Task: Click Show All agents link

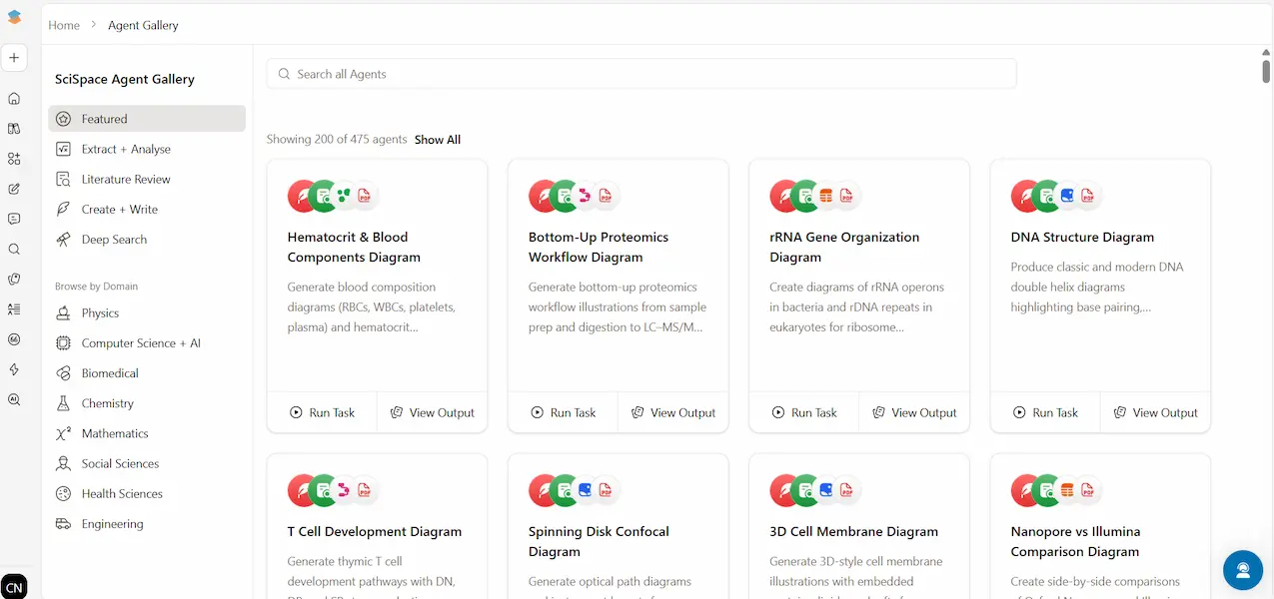Action: [438, 140]
